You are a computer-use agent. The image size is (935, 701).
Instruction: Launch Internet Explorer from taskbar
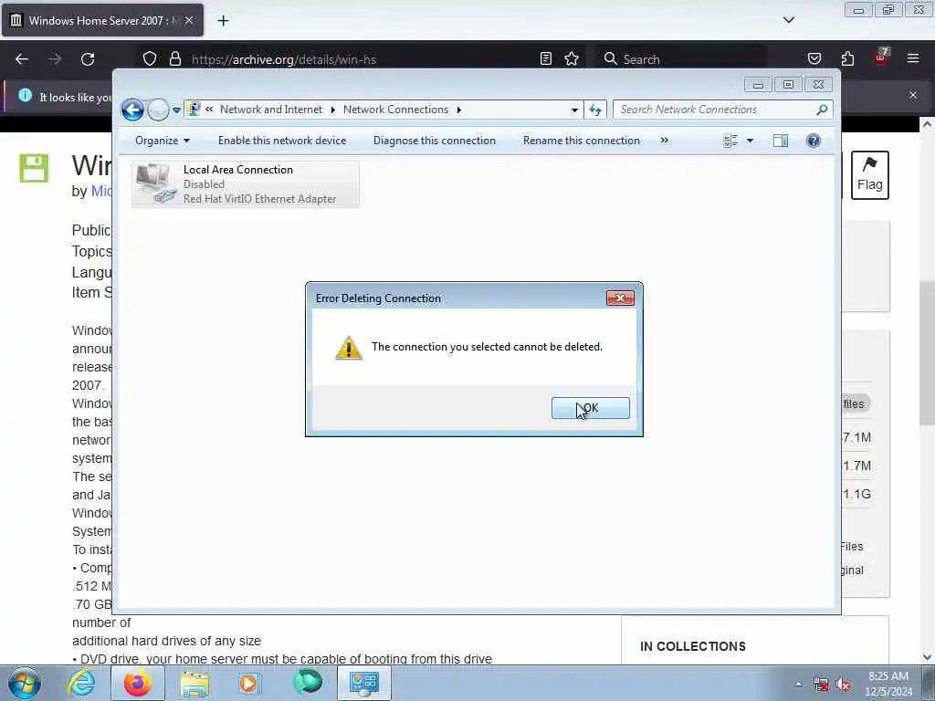click(81, 684)
